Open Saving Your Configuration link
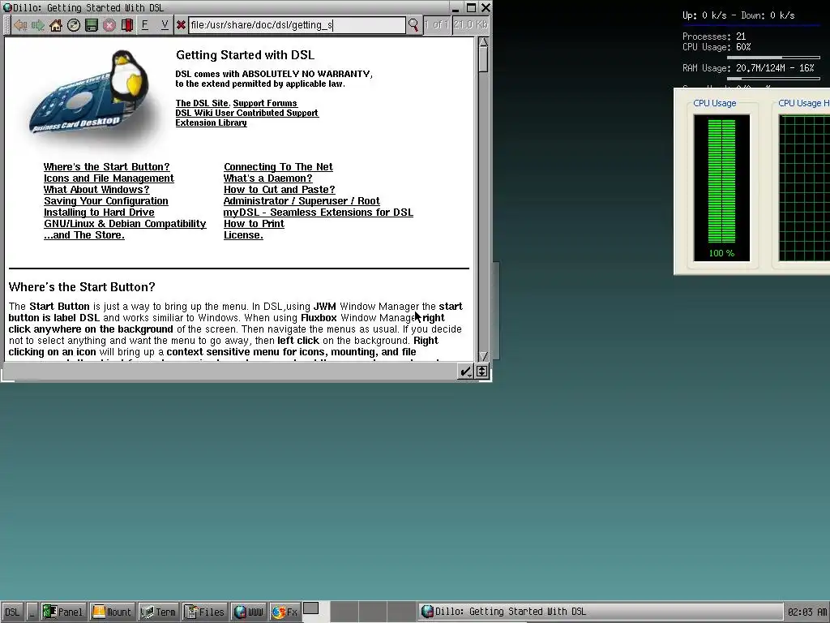Image resolution: width=830 pixels, height=623 pixels. pos(106,201)
